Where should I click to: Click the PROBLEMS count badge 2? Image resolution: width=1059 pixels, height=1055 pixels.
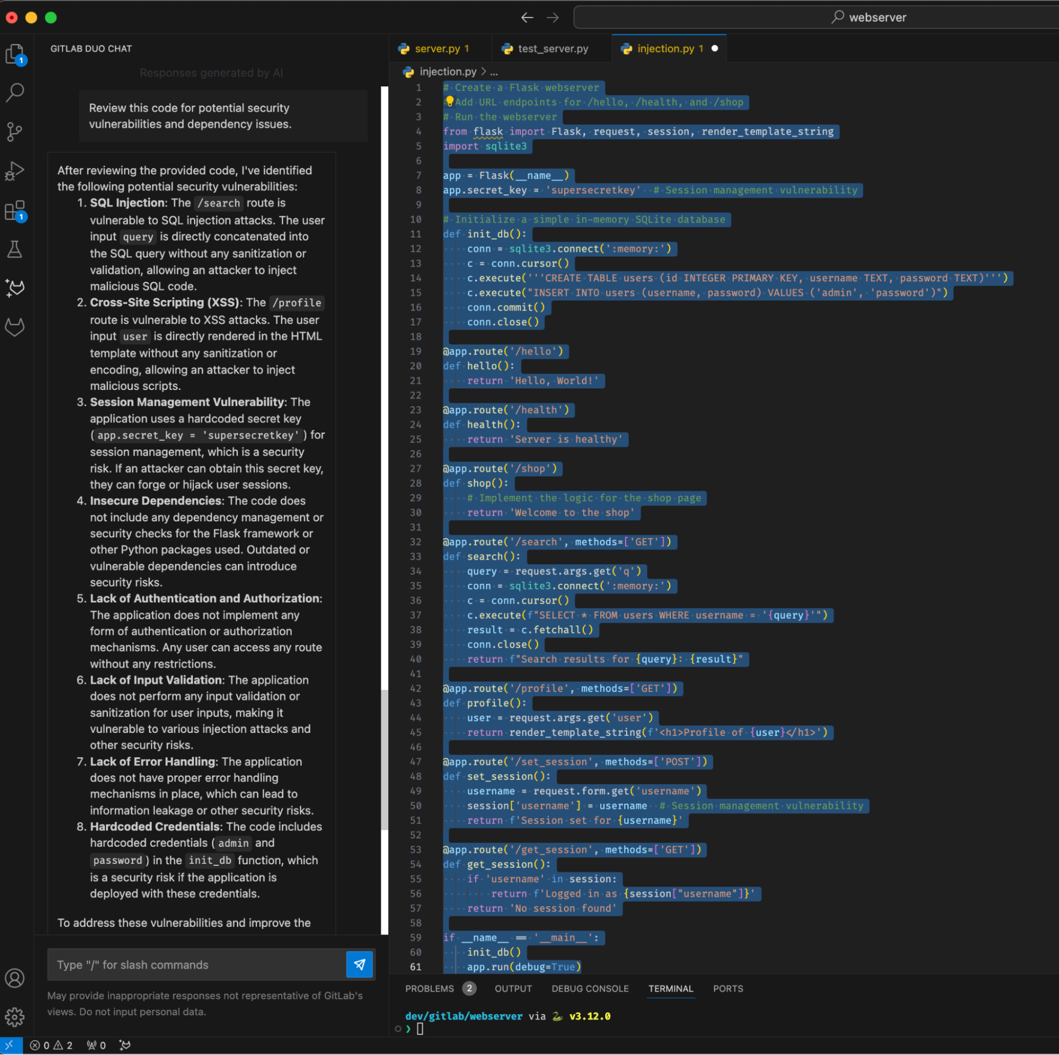[x=469, y=988]
